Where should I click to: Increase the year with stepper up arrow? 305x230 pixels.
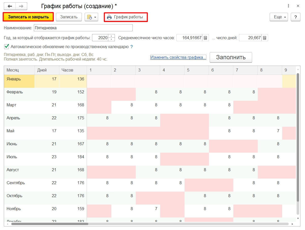point(111,36)
